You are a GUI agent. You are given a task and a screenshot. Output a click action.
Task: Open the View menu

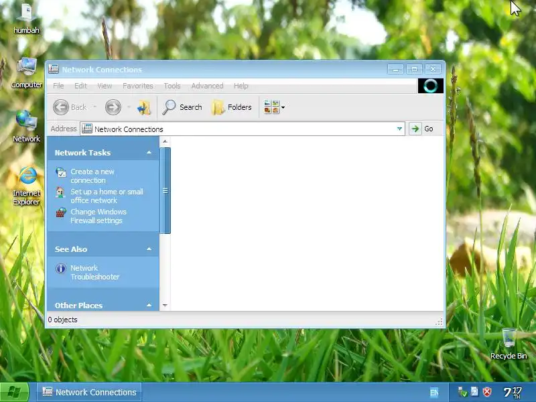point(105,86)
